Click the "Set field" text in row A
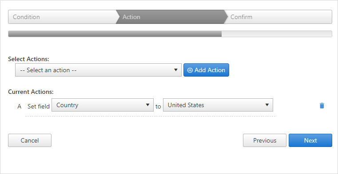Viewport: 338px width, 174px height. coord(39,106)
